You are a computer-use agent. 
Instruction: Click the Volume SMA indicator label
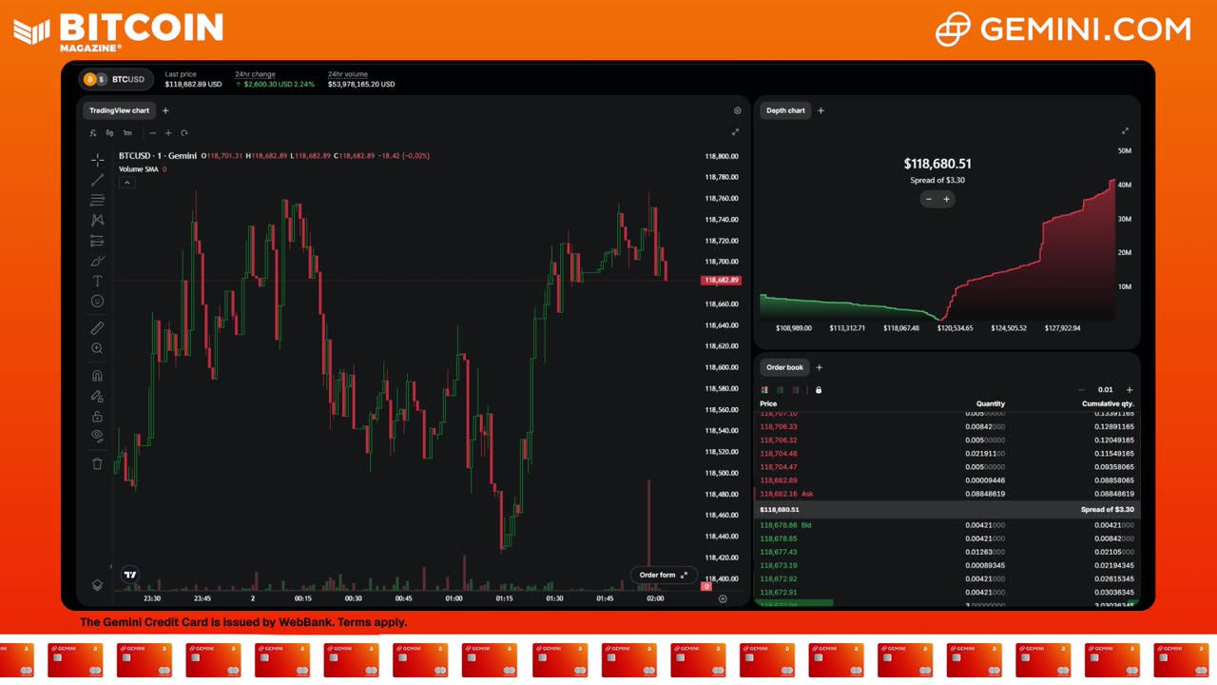[139, 169]
